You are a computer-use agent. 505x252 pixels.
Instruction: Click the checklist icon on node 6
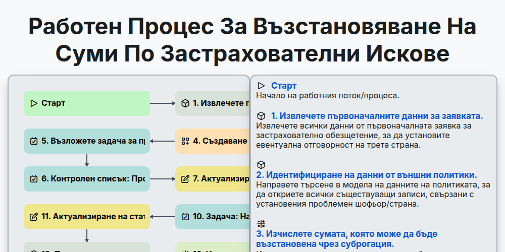34,179
